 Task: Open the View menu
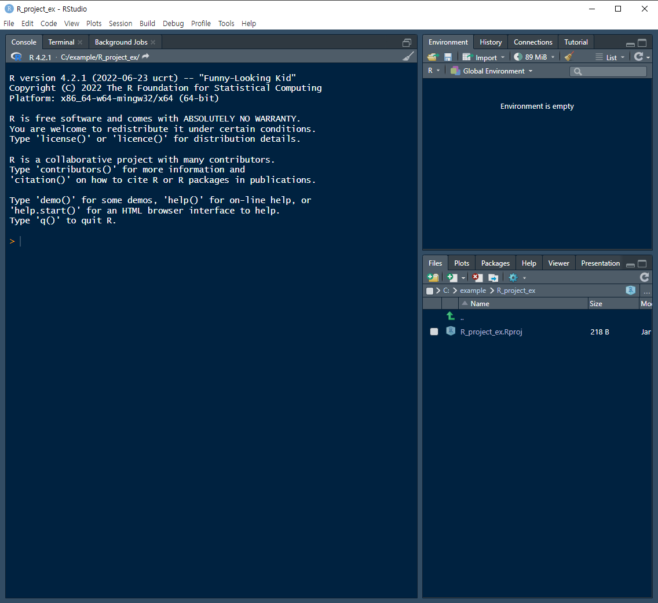pos(72,24)
